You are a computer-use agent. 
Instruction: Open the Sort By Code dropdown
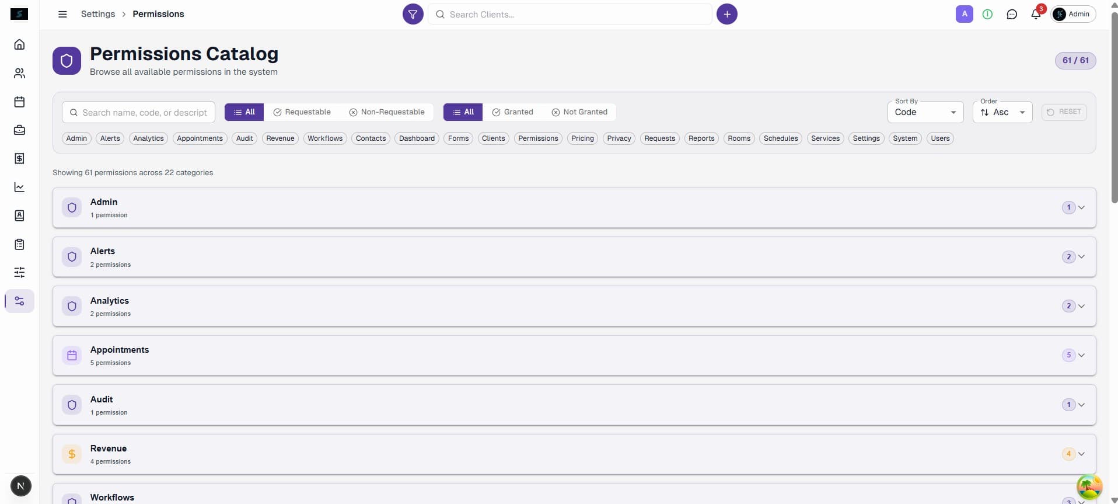(x=925, y=112)
